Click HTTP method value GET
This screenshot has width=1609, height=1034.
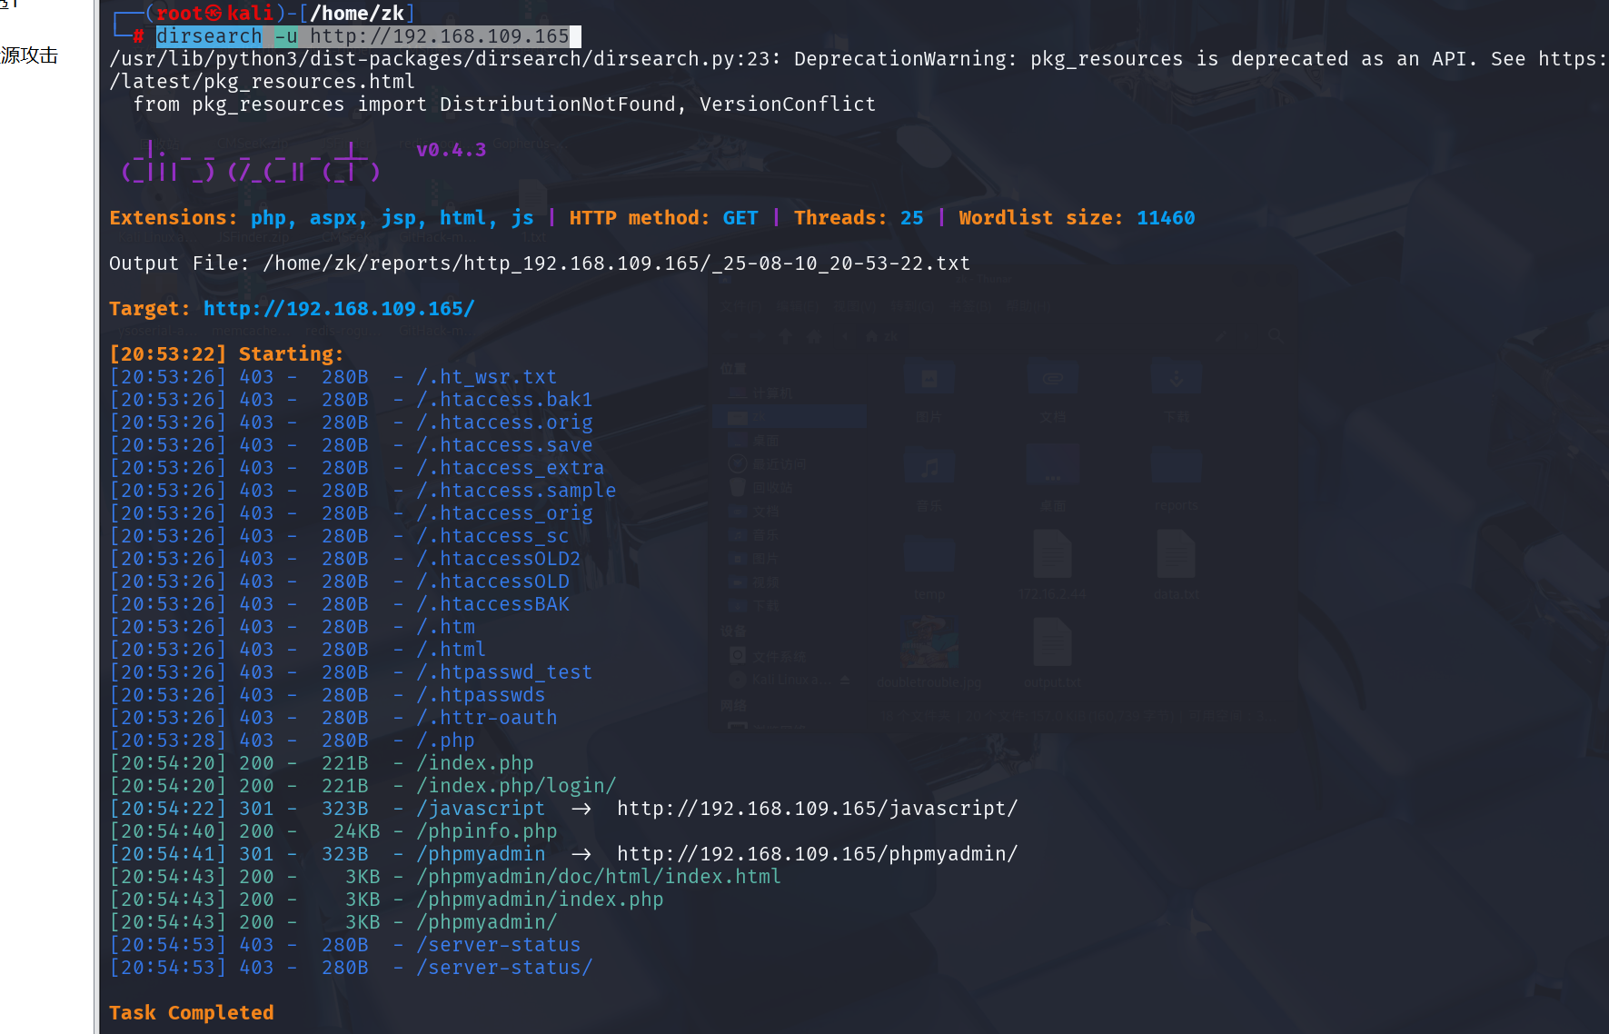click(x=740, y=218)
